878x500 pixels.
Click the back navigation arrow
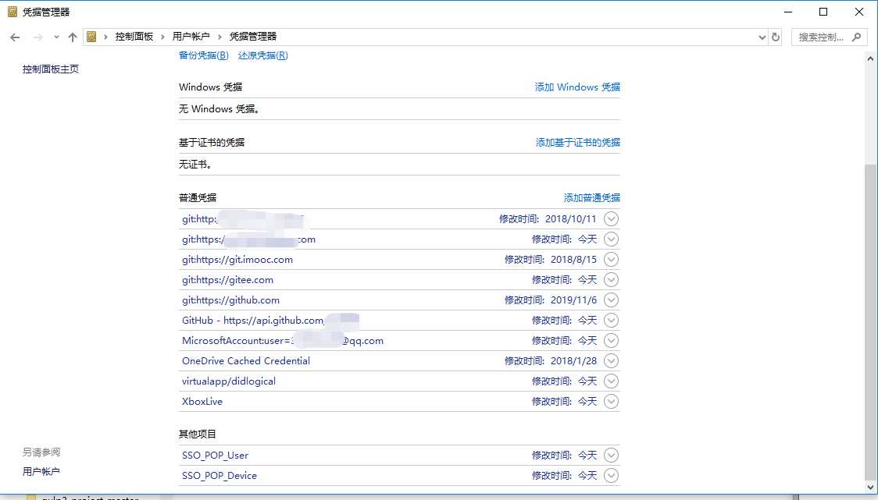tap(14, 36)
